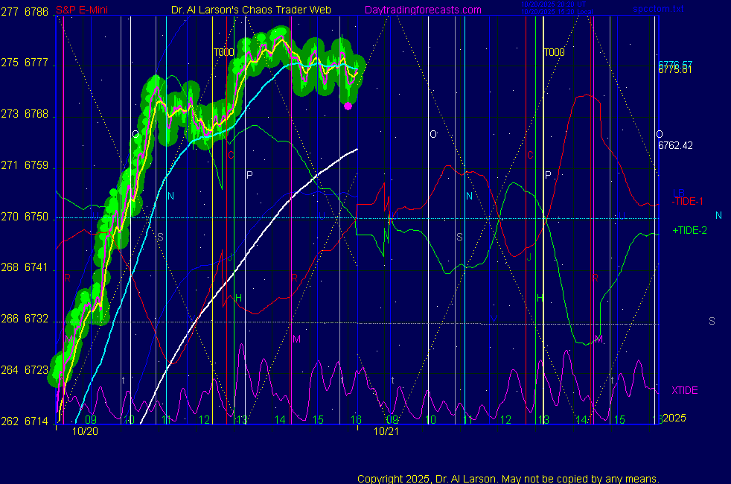Click the 2025 year label at bottom right
This screenshot has height=484, width=731.
tap(674, 418)
